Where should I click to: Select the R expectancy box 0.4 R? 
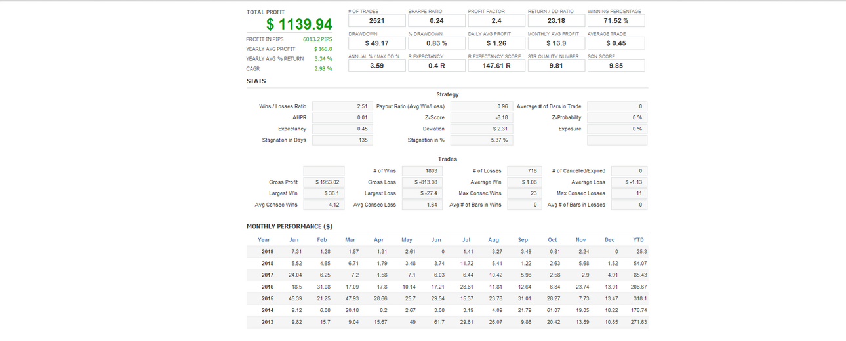[x=436, y=66]
